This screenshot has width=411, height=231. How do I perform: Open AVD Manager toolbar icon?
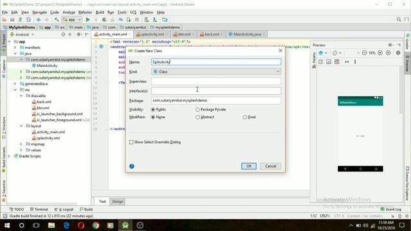(146, 20)
